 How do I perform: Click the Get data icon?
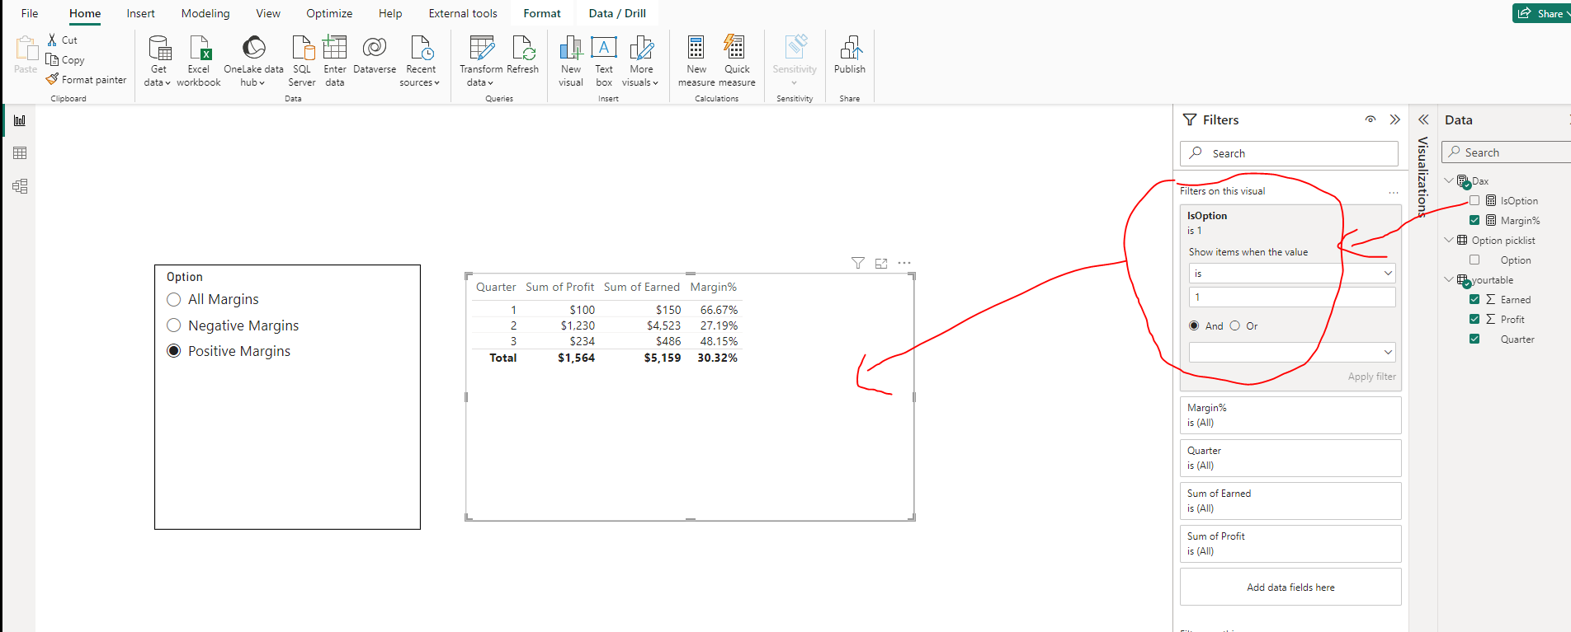point(158,49)
